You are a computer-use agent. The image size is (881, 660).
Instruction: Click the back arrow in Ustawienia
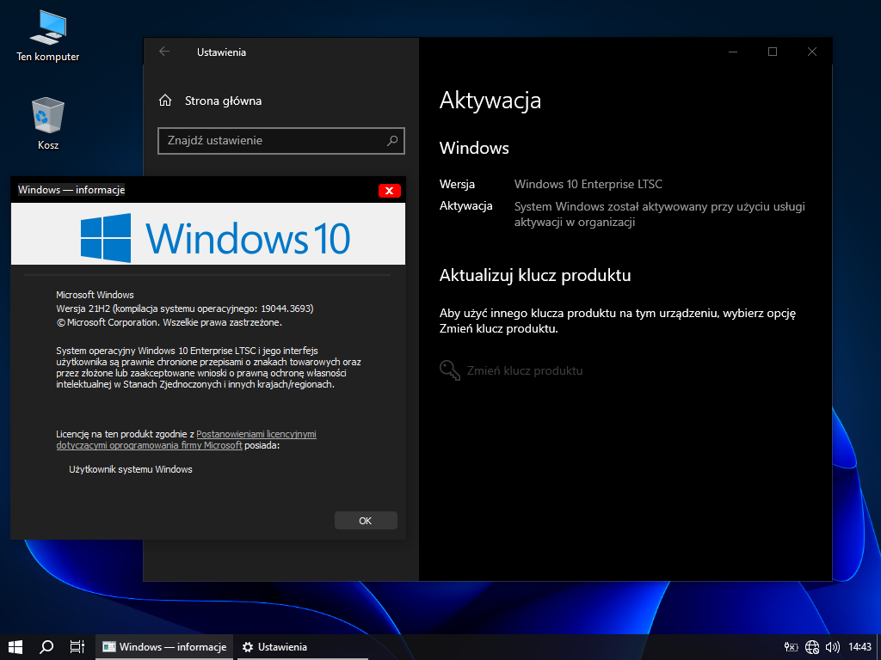(164, 52)
